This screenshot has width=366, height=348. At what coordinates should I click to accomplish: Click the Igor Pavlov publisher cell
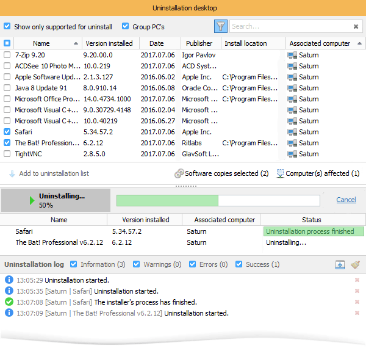point(199,55)
